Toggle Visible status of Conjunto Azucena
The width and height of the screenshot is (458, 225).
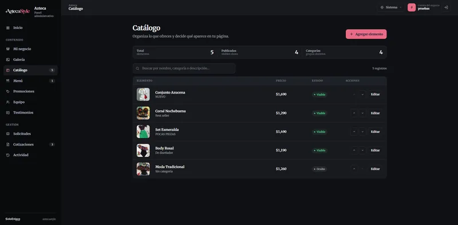click(319, 95)
